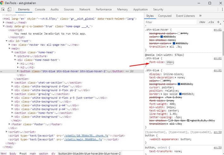Collapse the div id root node
224x155 pixels.
point(7,41)
